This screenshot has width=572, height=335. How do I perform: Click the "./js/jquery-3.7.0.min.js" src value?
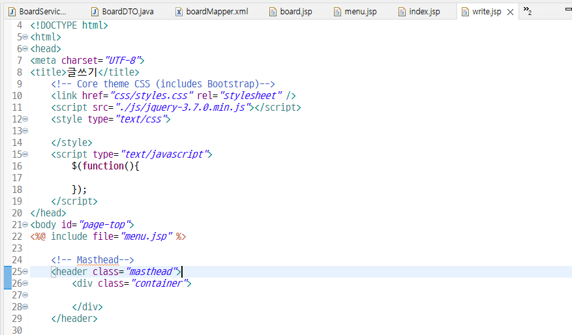click(184, 107)
